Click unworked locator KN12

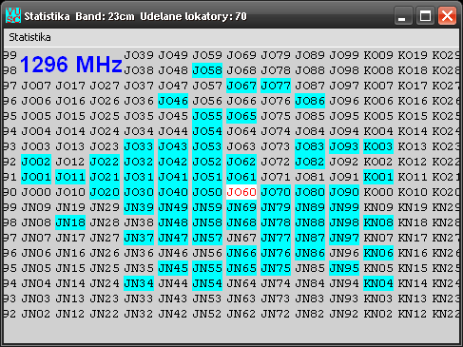point(413,314)
